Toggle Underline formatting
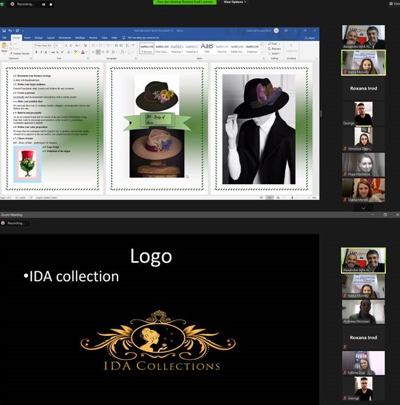This screenshot has height=405, width=400. [46, 52]
